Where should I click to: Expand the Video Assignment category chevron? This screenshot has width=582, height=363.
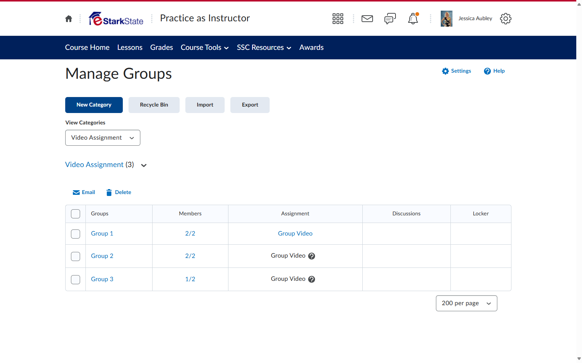point(144,165)
